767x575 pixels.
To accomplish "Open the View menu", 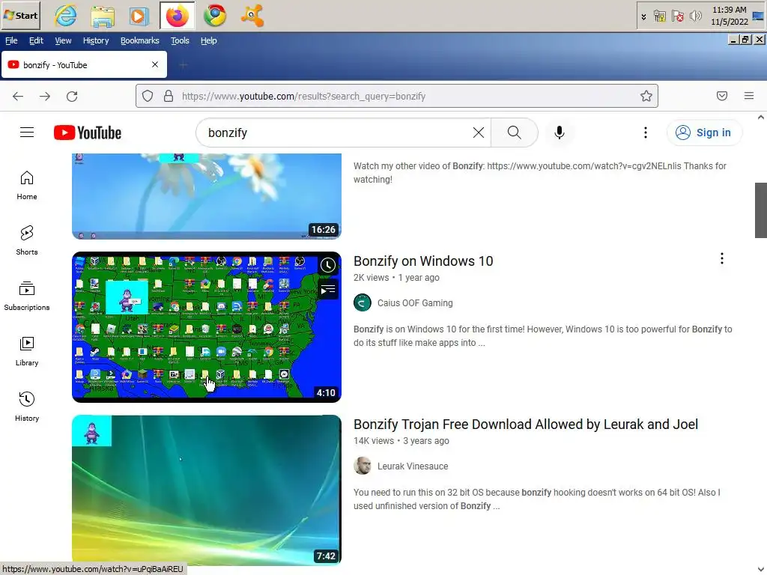I will 63,40.
